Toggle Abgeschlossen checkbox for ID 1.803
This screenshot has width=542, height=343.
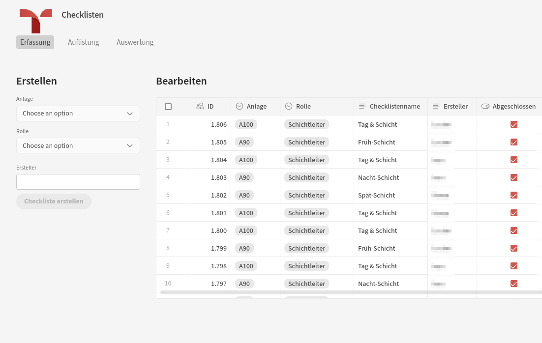(514, 177)
